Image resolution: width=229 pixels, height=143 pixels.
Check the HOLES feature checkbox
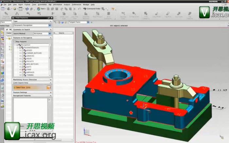23,59
